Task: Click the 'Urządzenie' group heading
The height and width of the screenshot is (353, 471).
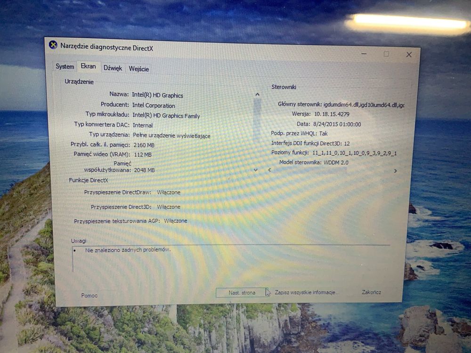Action: point(79,81)
